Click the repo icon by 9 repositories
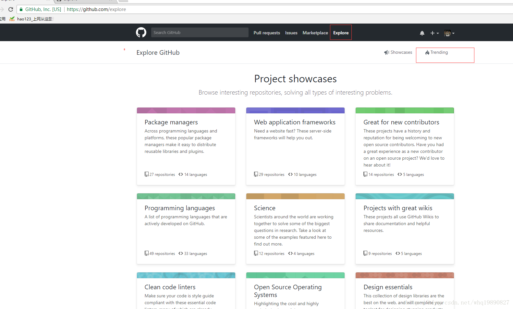Image resolution: width=513 pixels, height=309 pixels. click(x=365, y=253)
